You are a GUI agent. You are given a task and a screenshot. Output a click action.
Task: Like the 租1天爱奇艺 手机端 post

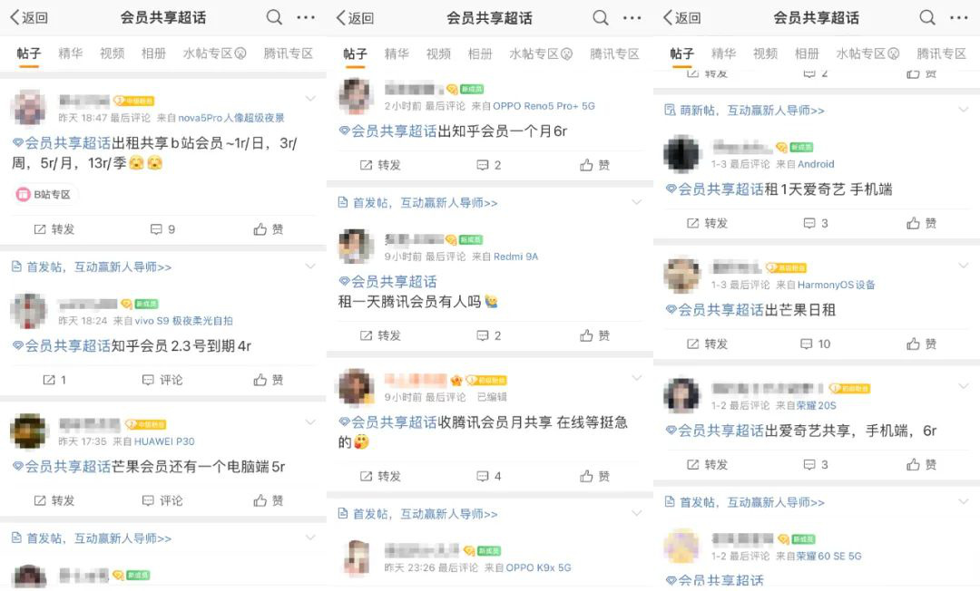pos(922,223)
